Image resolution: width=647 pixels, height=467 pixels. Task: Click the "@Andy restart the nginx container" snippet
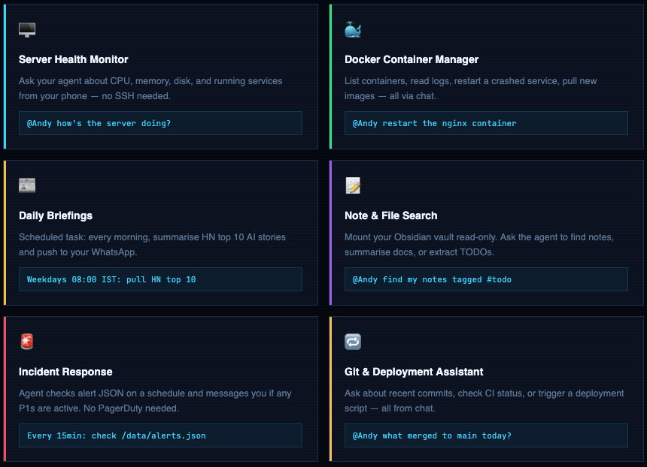tap(486, 123)
